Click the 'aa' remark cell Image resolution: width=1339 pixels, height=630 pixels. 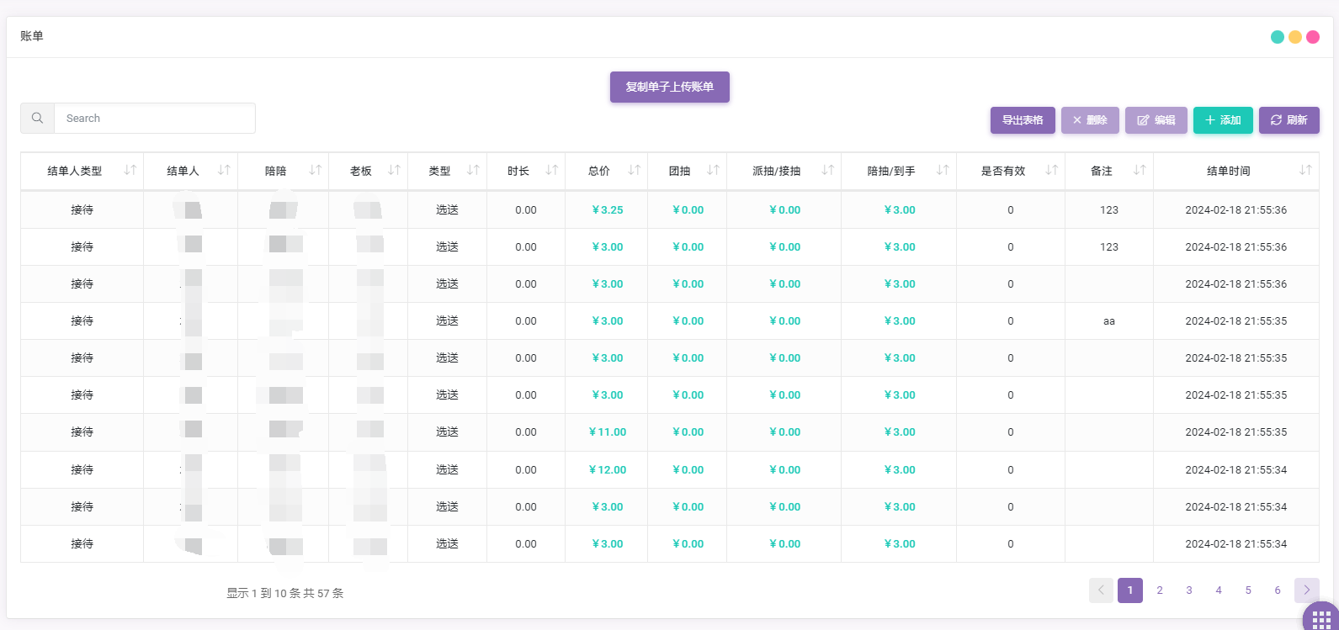tap(1109, 321)
